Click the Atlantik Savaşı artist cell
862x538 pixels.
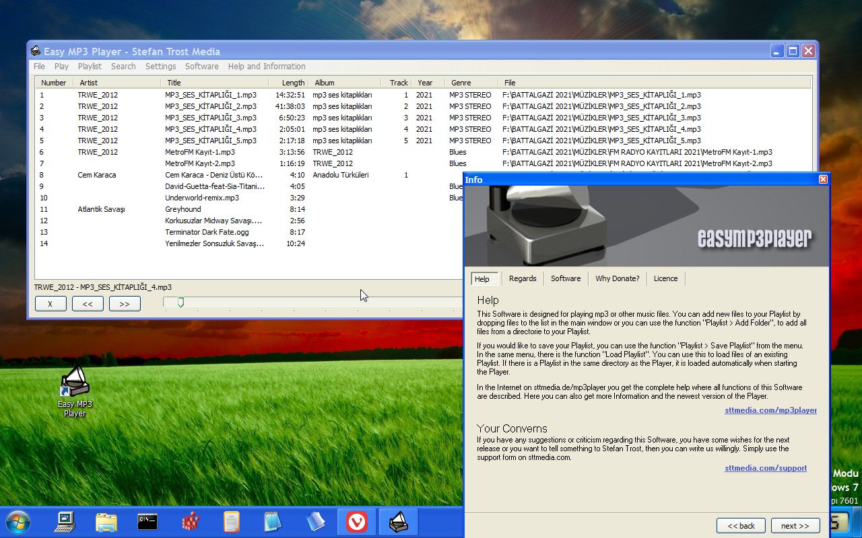pos(102,209)
